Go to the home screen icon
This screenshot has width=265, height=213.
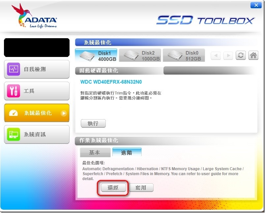(x=253, y=55)
